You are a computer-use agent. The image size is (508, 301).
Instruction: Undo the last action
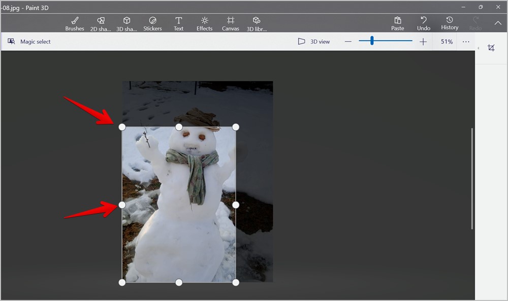pos(424,24)
